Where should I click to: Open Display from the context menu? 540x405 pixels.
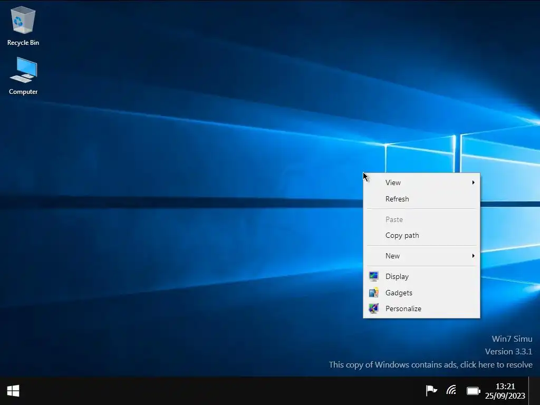tap(421, 276)
